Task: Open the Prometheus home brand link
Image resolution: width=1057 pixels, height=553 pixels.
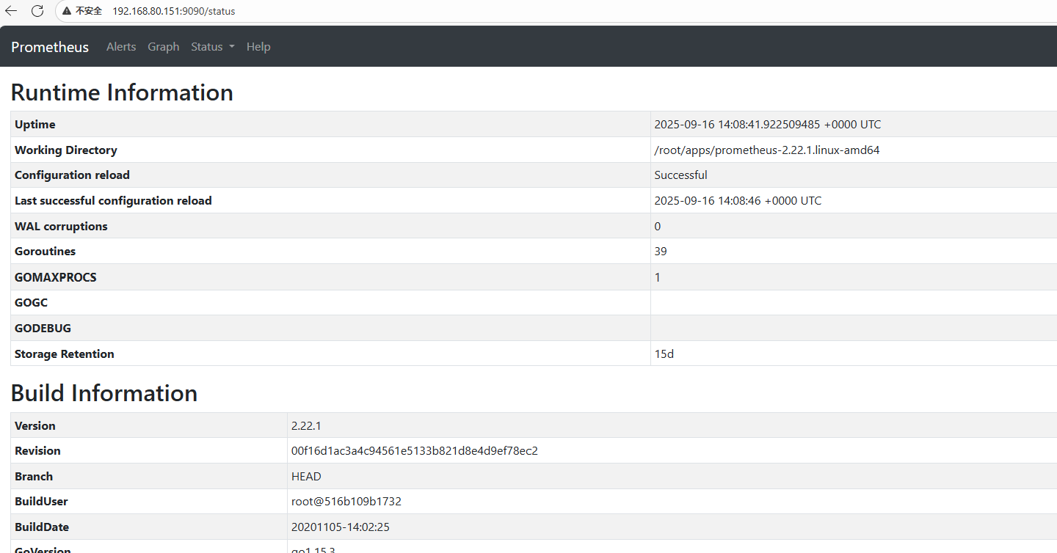Action: tap(50, 47)
